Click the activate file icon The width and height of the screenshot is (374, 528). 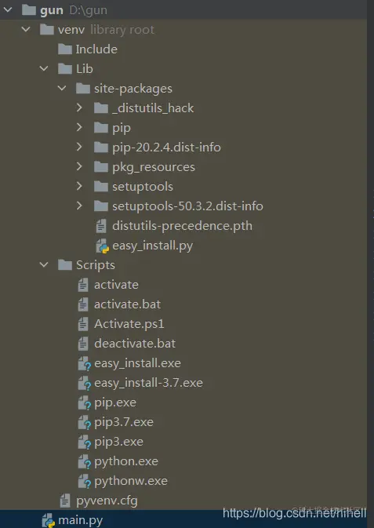pos(83,285)
